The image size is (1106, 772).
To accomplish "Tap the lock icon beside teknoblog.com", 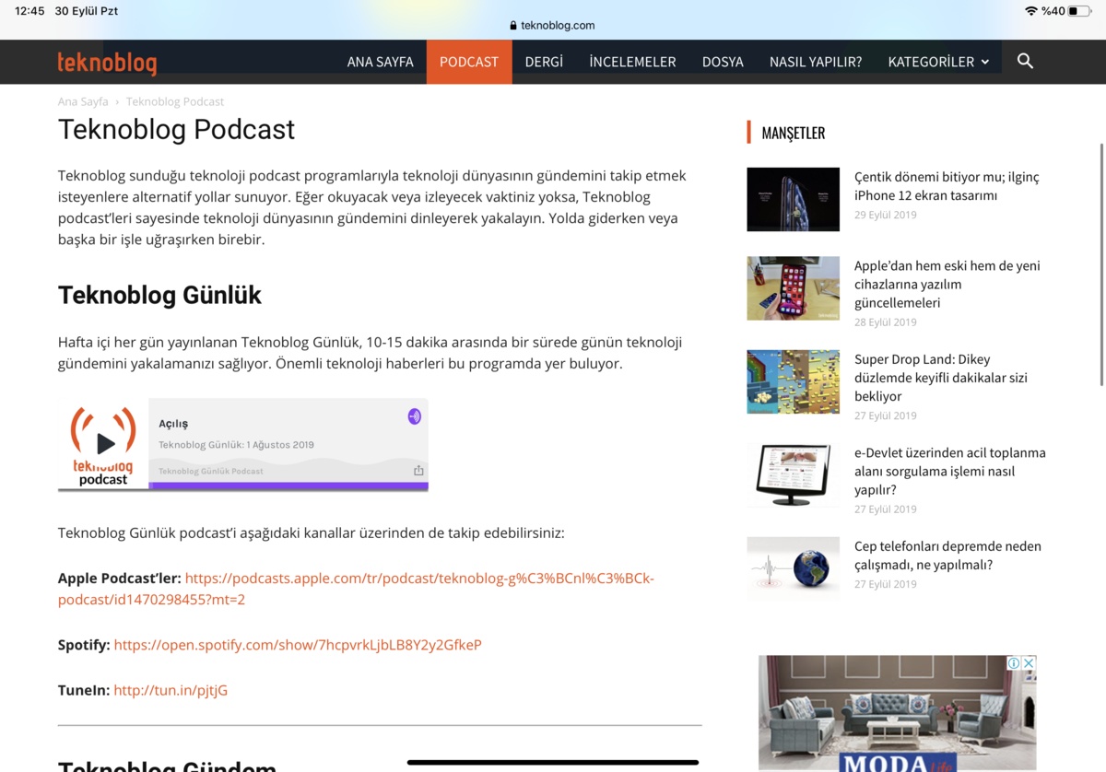I will 513,26.
